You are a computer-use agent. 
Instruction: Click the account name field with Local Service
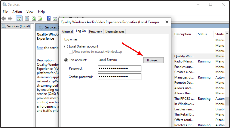119,60
